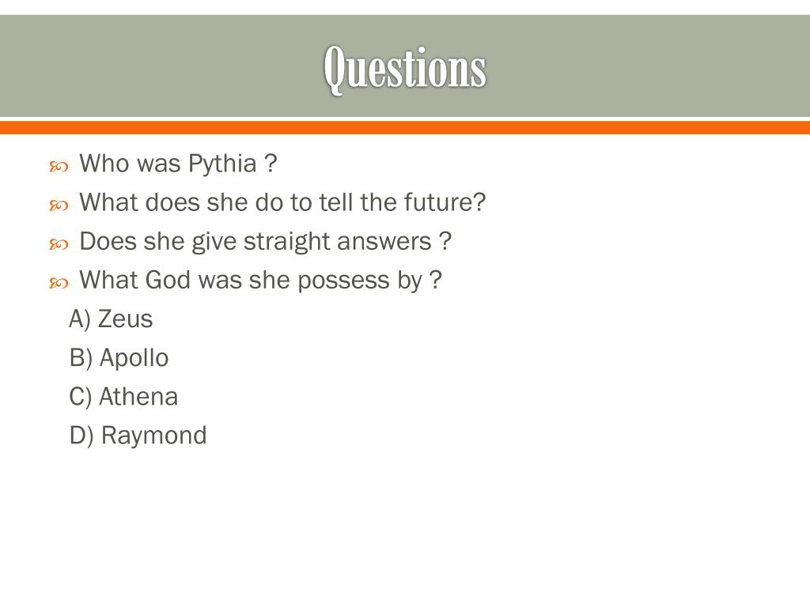Screen dimensions: 810x607
Task: Pick answer option C) Athena
Action: [x=123, y=397]
